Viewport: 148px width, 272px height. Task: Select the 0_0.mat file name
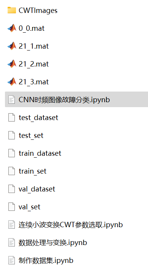(32, 28)
